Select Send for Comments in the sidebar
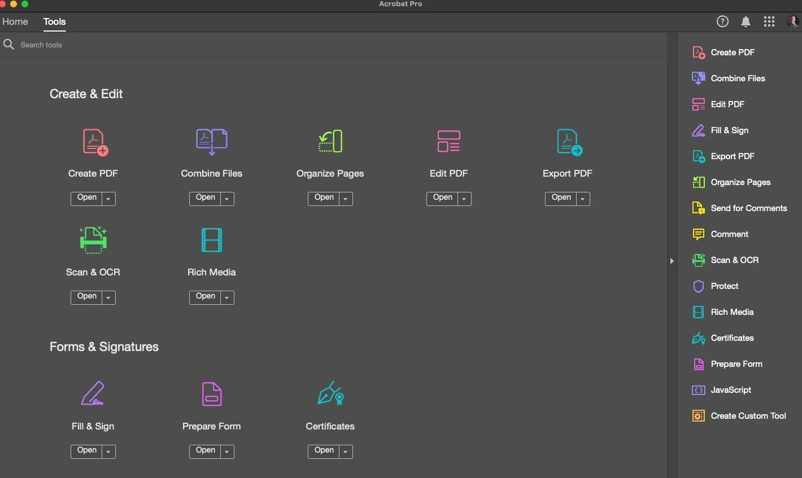The width and height of the screenshot is (802, 478). click(x=740, y=208)
